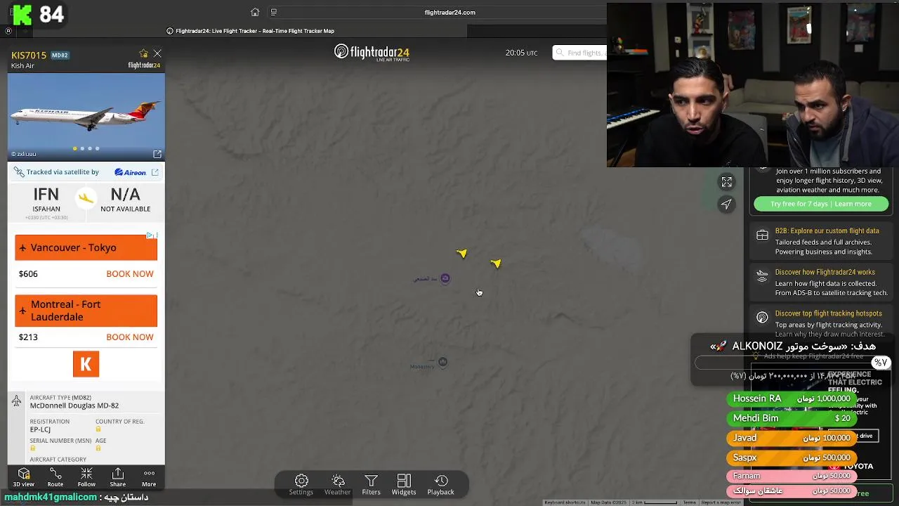Open the Montreal - Fort Lauderdale ad banner
The height and width of the screenshot is (506, 899).
coord(86,311)
